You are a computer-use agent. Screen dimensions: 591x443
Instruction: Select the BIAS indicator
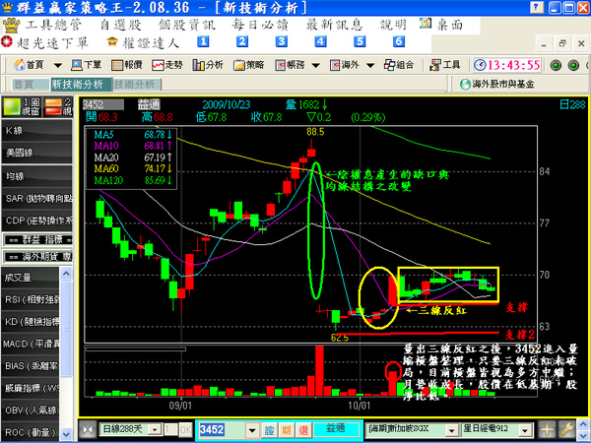pyautogui.click(x=31, y=366)
